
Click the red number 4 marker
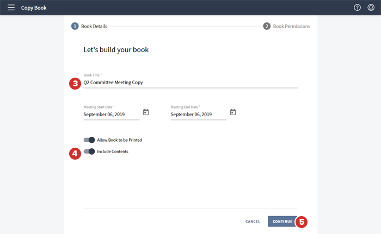pyautogui.click(x=75, y=153)
